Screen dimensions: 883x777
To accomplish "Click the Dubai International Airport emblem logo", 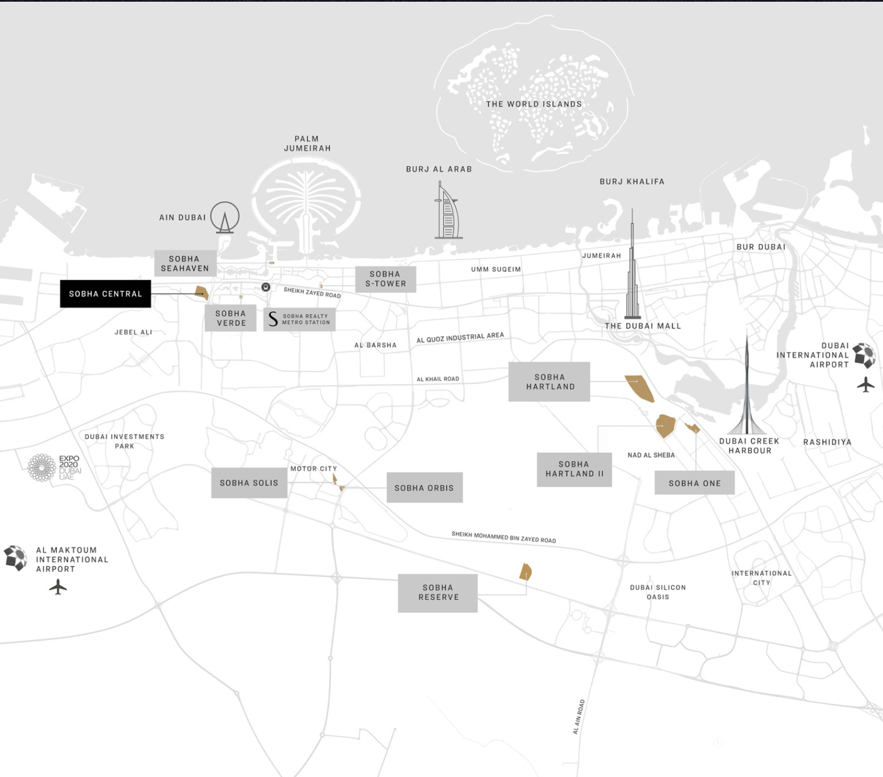I will pyautogui.click(x=864, y=356).
